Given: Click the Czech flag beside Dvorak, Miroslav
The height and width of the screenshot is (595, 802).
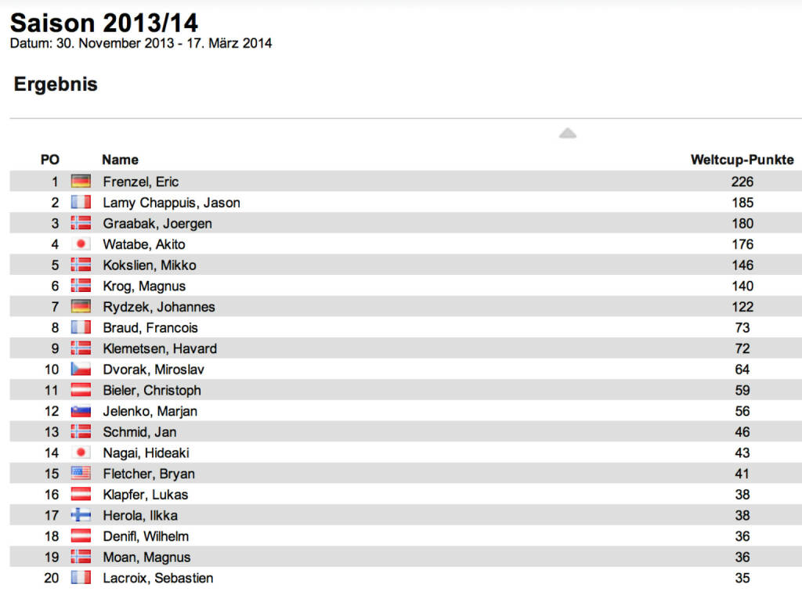Looking at the screenshot, I should coord(81,370).
